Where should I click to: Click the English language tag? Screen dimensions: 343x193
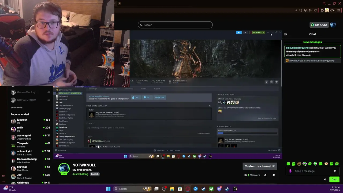point(95,174)
